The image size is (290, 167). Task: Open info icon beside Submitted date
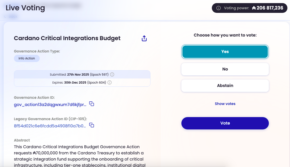[112, 75]
